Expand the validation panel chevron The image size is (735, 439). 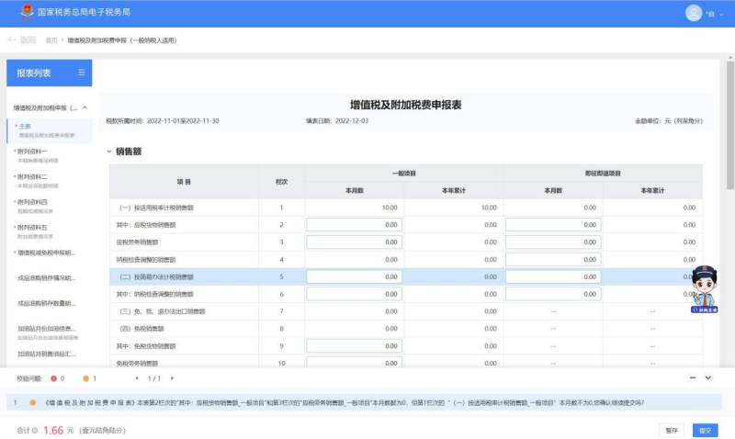[x=707, y=377]
